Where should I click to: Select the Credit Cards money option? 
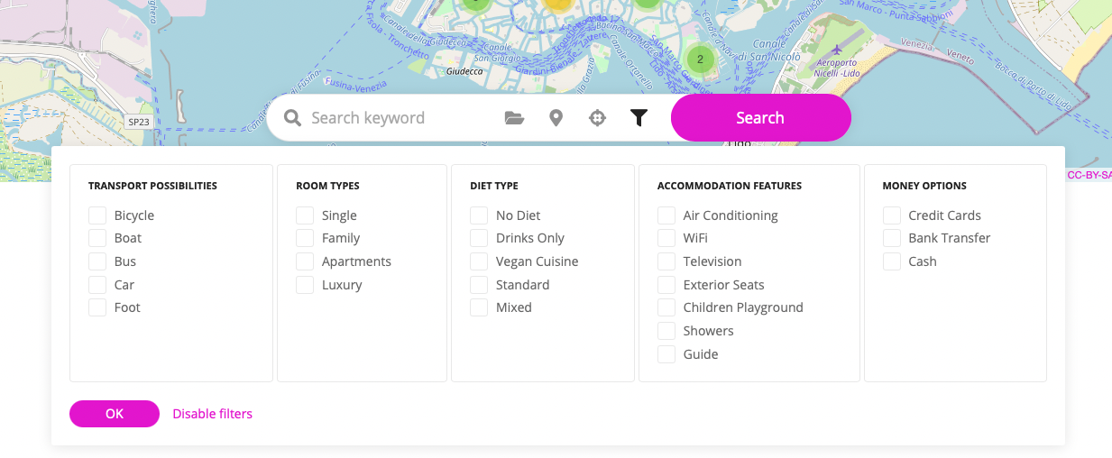892,215
